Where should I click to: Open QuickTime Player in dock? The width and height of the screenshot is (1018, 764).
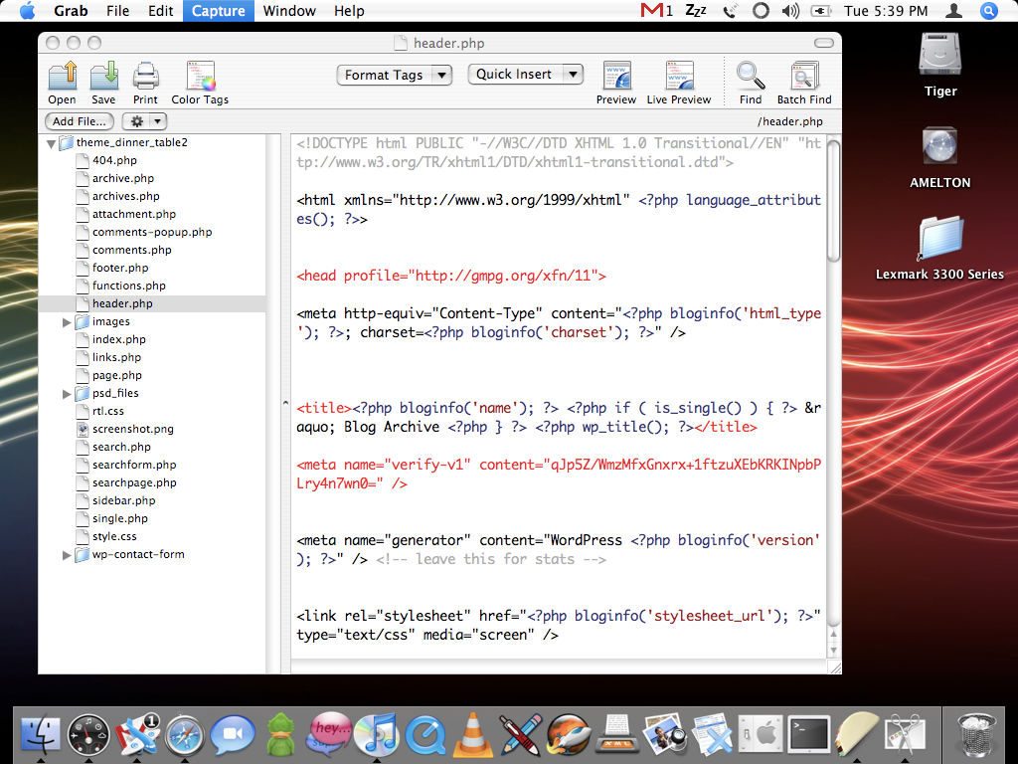(x=424, y=735)
